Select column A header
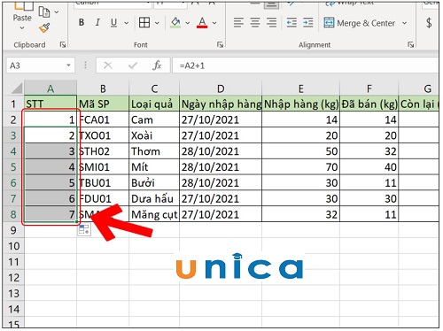This screenshot has height=331, width=443. 51,89
